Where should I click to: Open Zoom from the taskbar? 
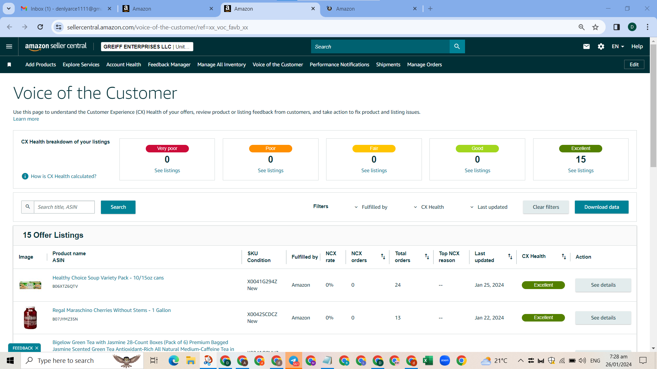(445, 360)
